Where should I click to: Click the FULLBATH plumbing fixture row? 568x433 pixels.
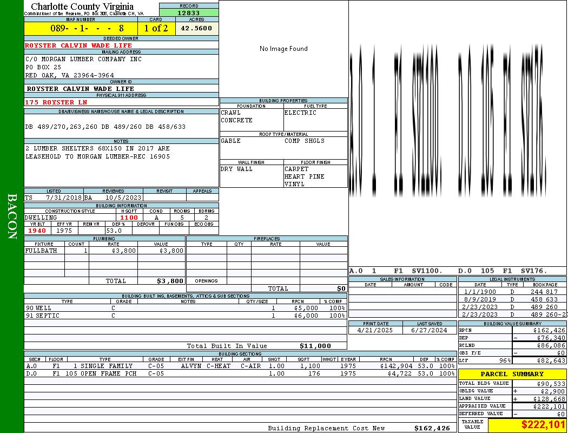point(105,251)
